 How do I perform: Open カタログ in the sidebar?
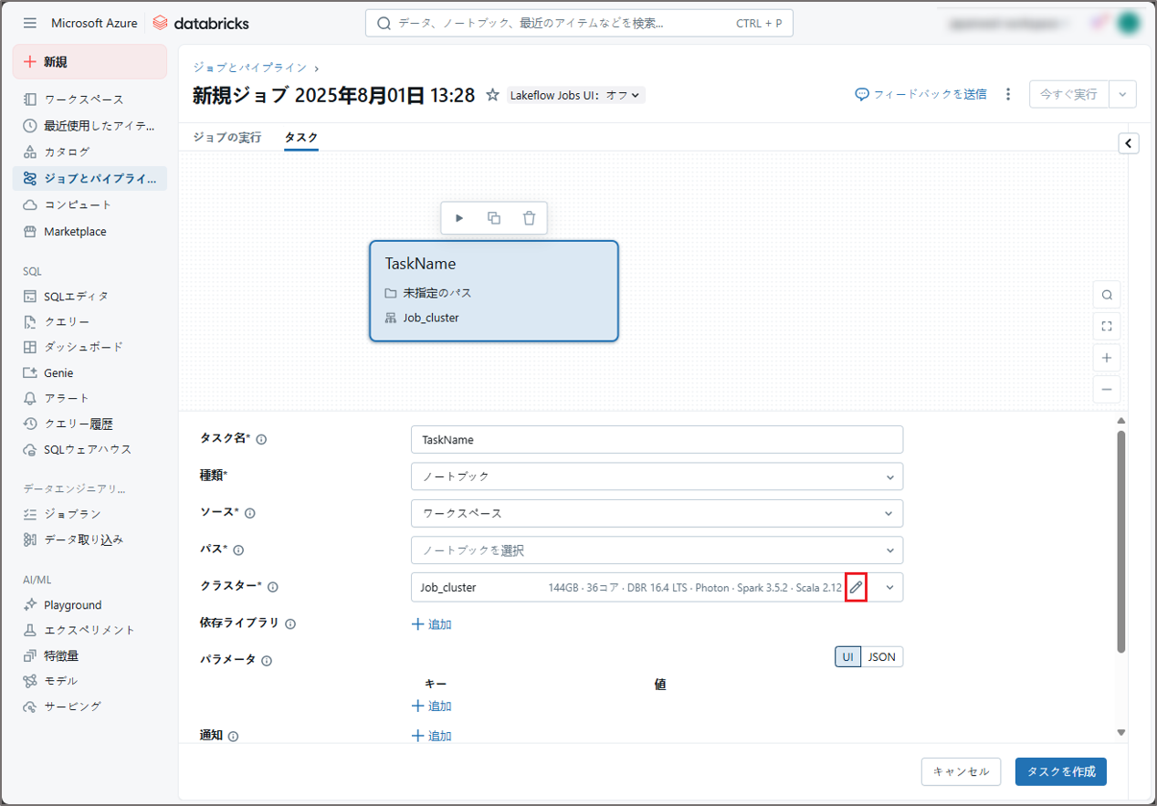tap(67, 152)
